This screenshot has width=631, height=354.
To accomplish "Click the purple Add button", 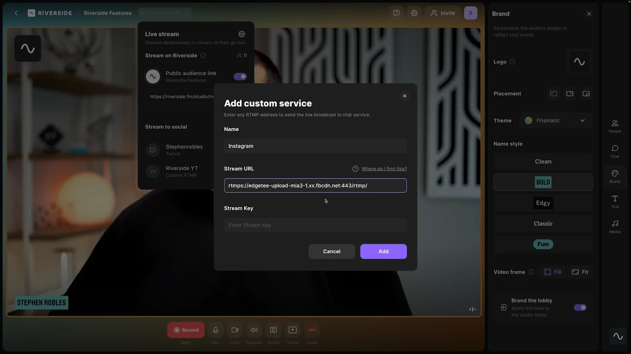I will click(x=383, y=252).
